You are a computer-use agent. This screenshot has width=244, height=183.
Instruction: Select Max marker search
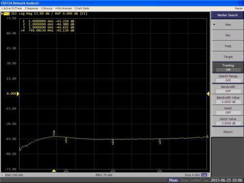click(228, 24)
